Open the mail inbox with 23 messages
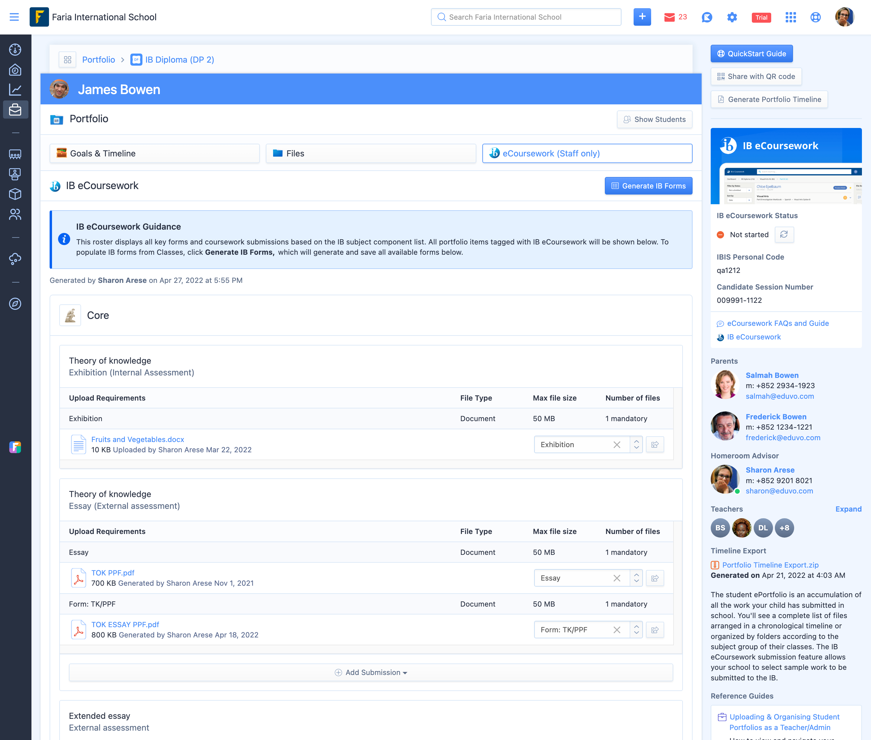Image resolution: width=871 pixels, height=740 pixels. coord(675,17)
